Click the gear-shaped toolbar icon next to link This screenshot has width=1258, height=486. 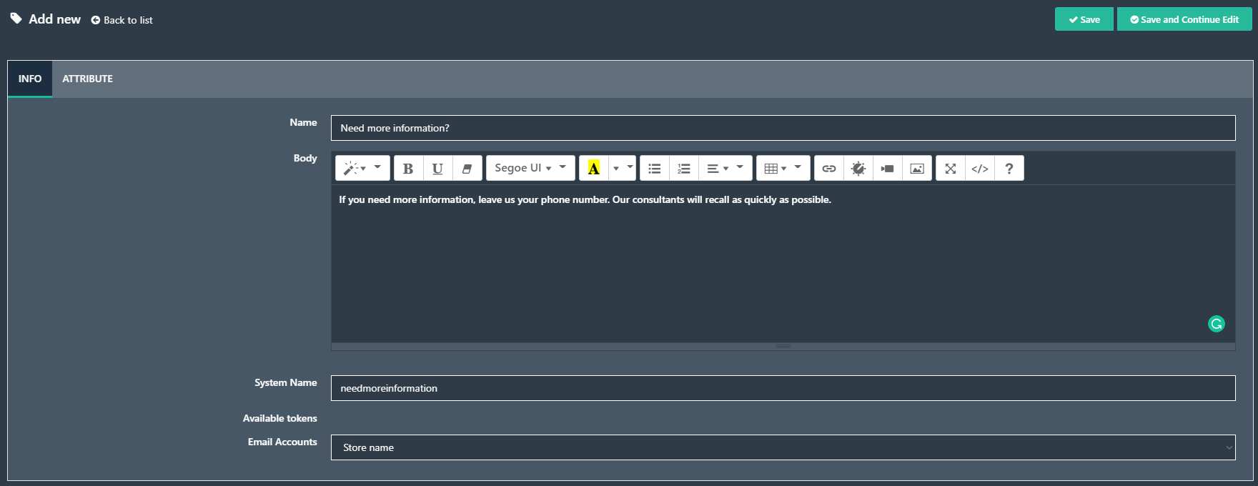(858, 168)
